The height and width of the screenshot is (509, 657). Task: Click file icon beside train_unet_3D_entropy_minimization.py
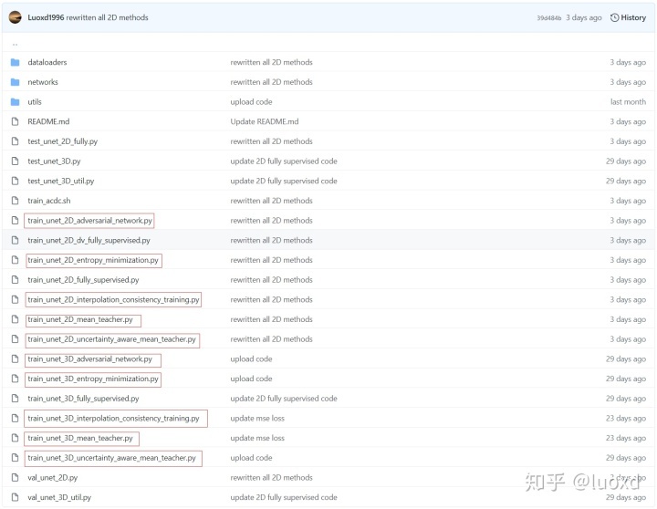(16, 379)
